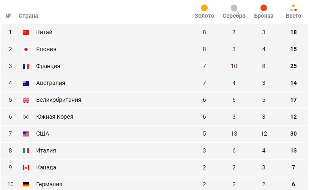This screenshot has height=190, width=310.
Task: Click the Australia flag icon
Action: [x=26, y=83]
